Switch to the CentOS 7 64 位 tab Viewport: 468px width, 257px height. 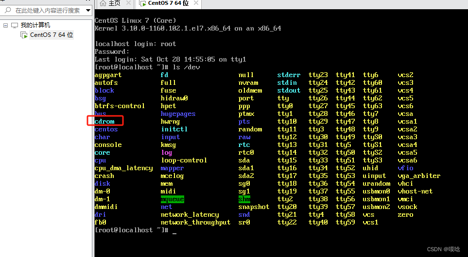coord(168,3)
